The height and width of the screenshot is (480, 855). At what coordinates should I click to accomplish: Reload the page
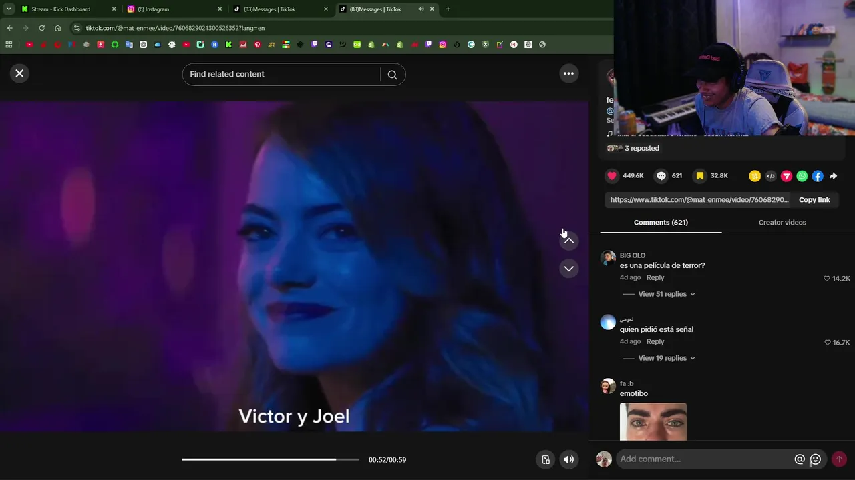(x=41, y=28)
